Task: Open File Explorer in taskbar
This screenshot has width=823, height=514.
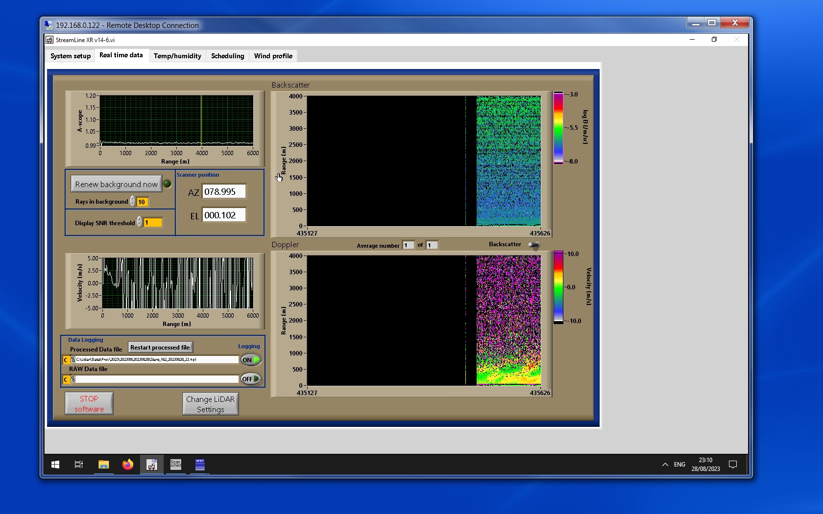Action: tap(103, 465)
